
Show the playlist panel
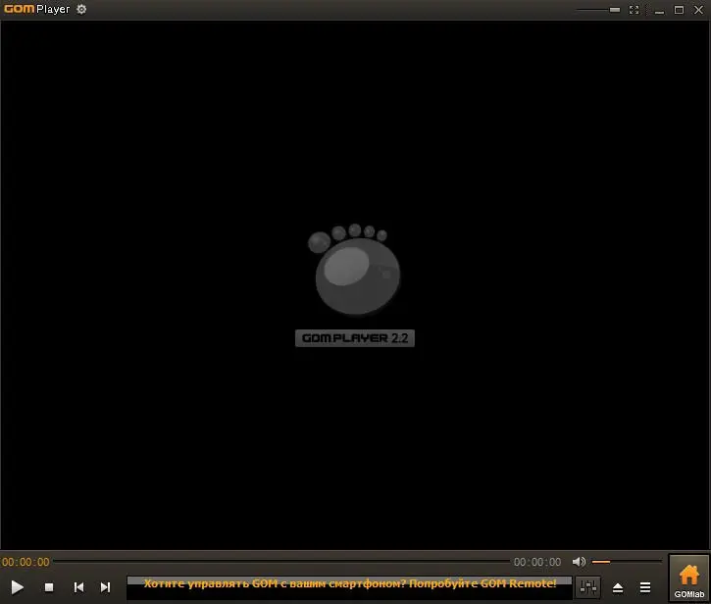pyautogui.click(x=645, y=587)
